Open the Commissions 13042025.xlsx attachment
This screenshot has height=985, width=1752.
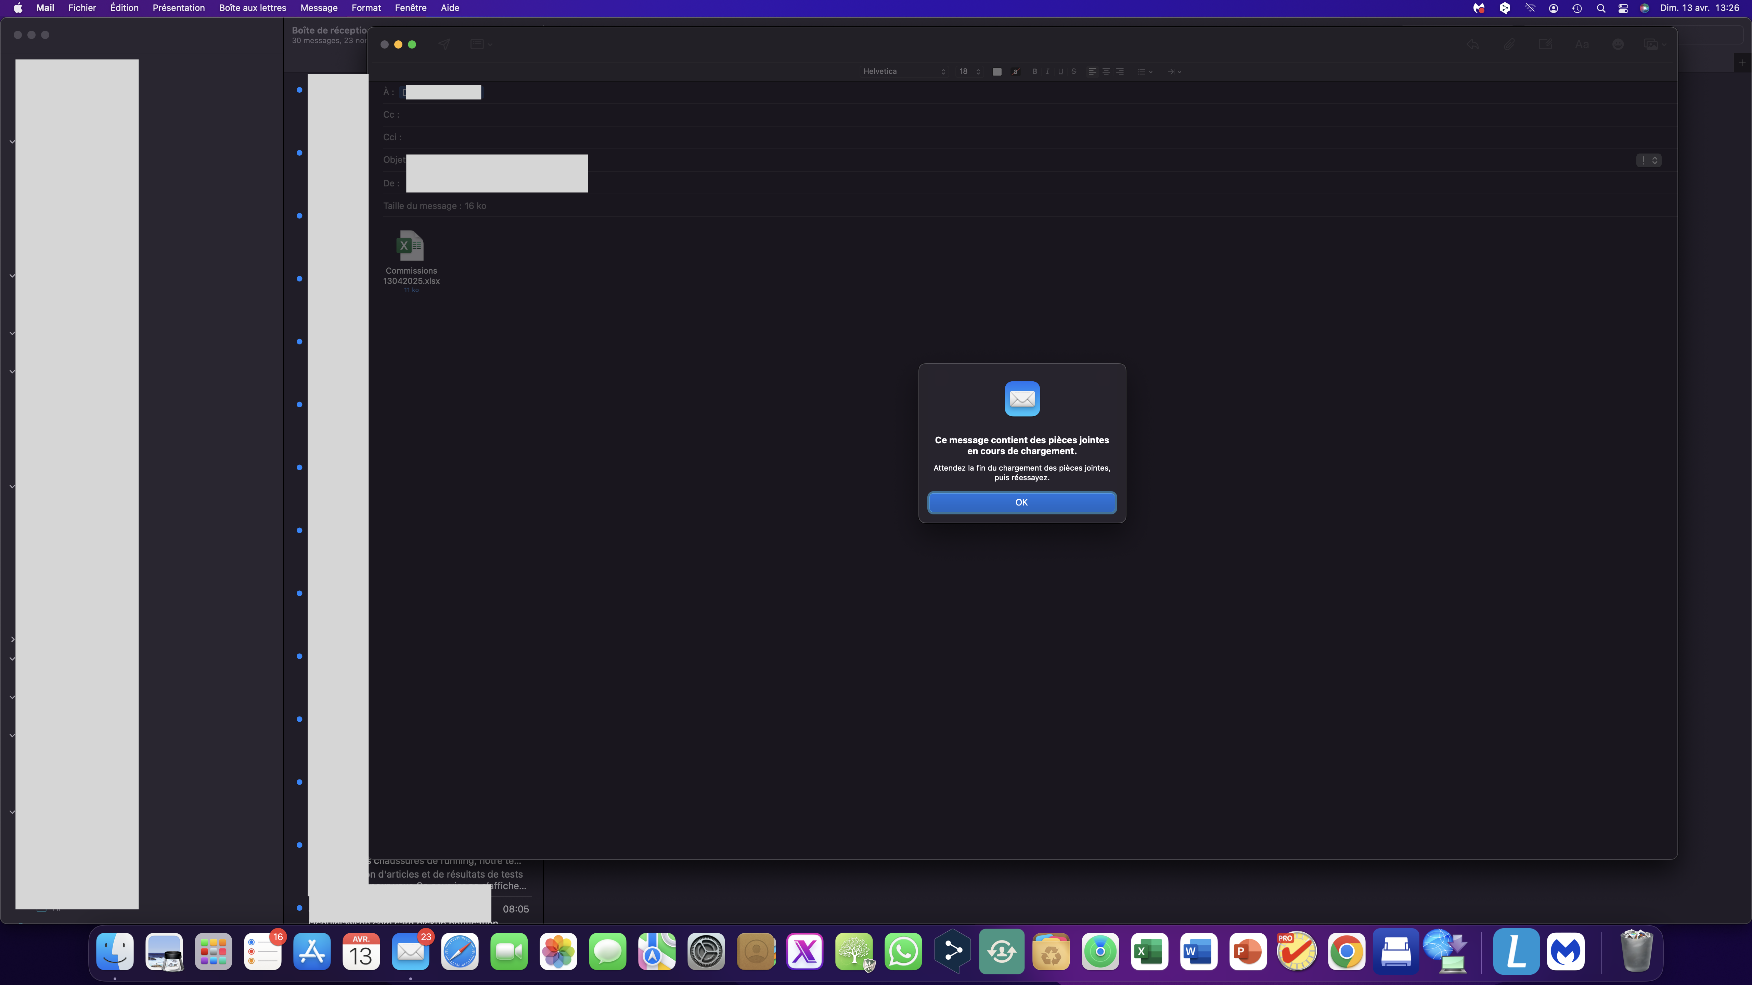(411, 246)
